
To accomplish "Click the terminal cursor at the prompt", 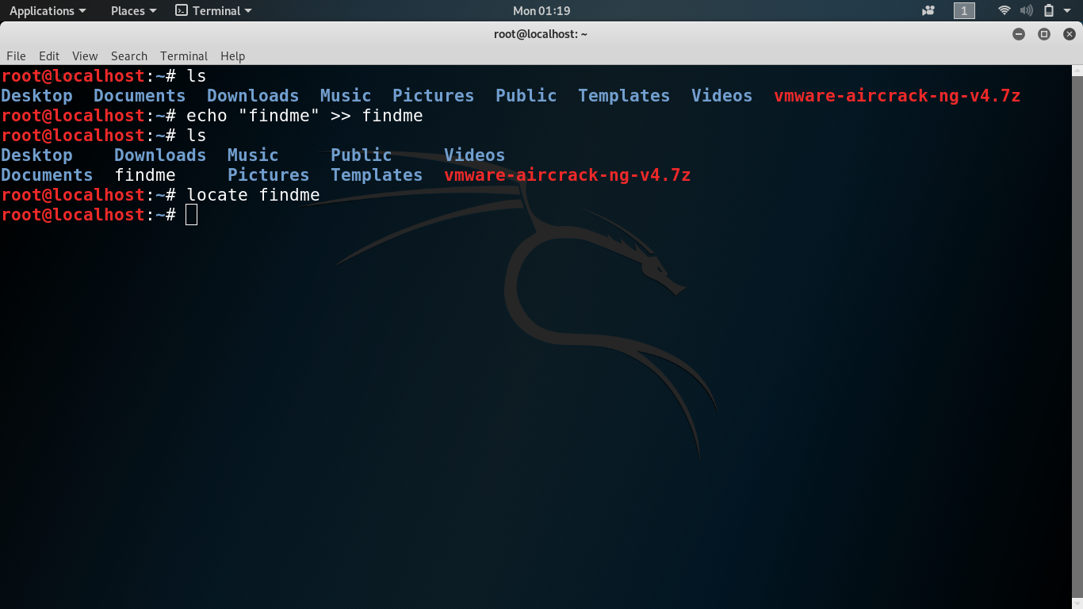I will point(191,215).
